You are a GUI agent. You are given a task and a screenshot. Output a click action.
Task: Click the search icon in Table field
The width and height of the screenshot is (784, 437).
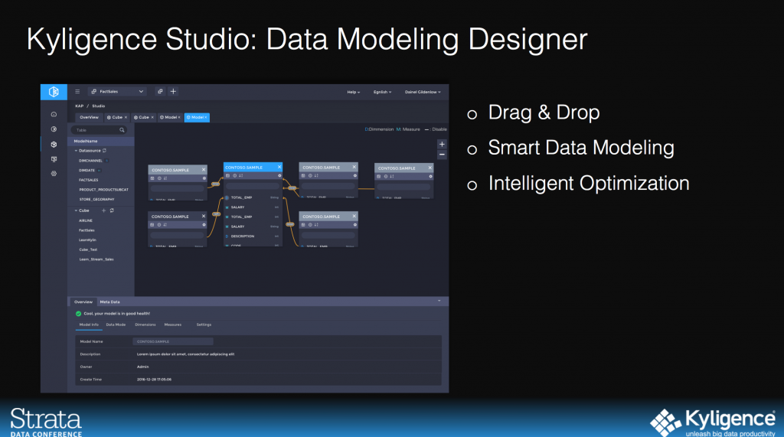tap(122, 130)
